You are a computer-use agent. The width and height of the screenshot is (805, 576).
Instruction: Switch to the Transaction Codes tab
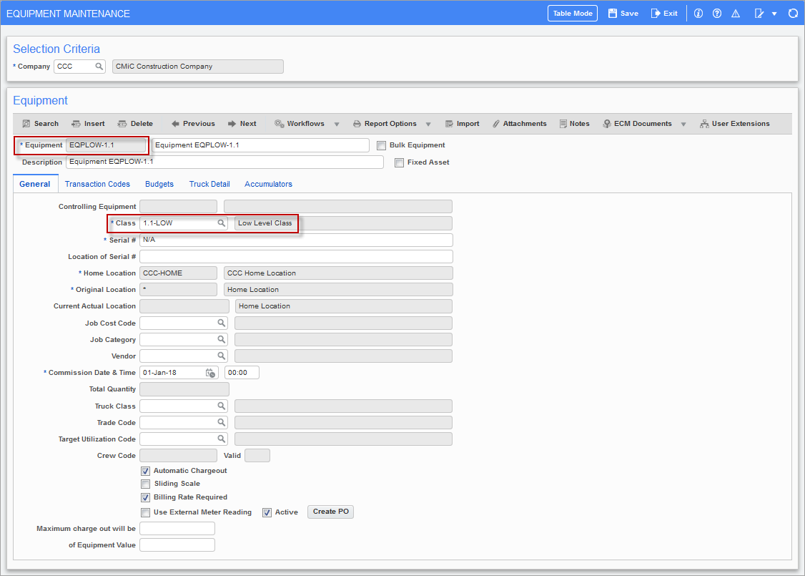[97, 184]
